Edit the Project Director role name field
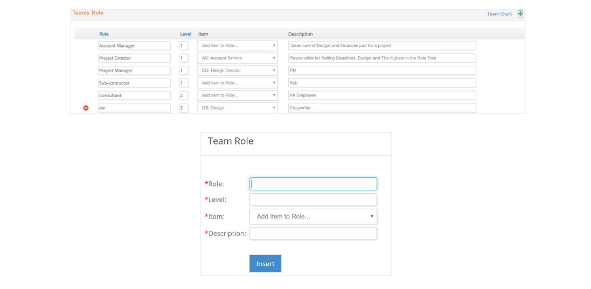The height and width of the screenshot is (289, 591). click(x=134, y=58)
